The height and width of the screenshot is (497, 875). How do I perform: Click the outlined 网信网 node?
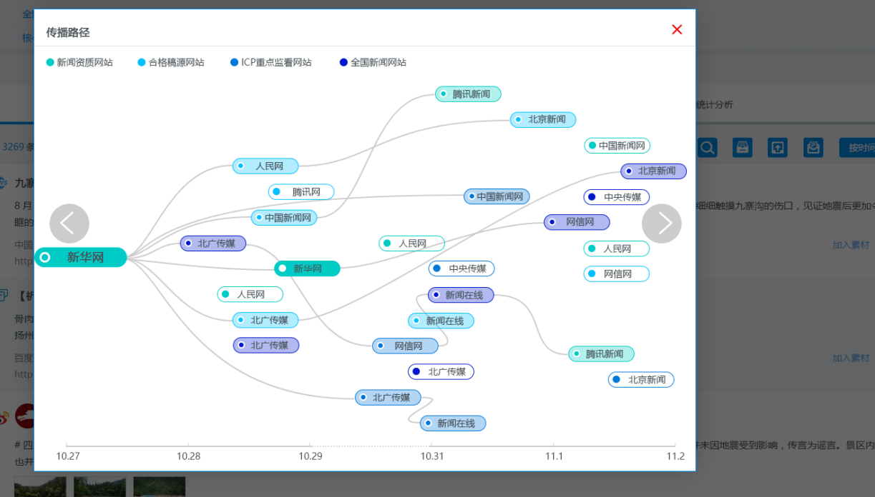click(617, 274)
